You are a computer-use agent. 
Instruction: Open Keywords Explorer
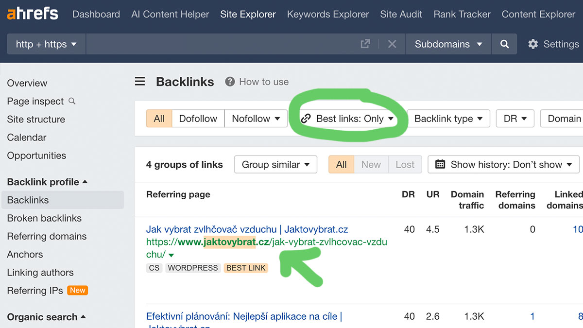(328, 14)
